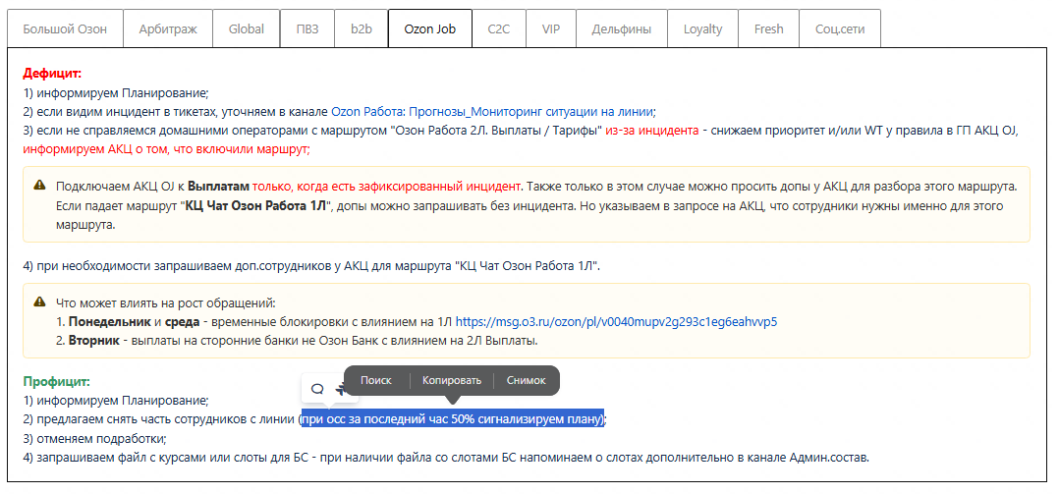Open the msg.o3.ru link

pos(617,322)
